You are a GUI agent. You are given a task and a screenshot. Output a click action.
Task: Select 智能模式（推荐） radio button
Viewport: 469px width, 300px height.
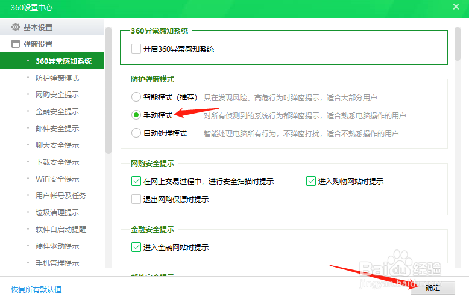(136, 97)
